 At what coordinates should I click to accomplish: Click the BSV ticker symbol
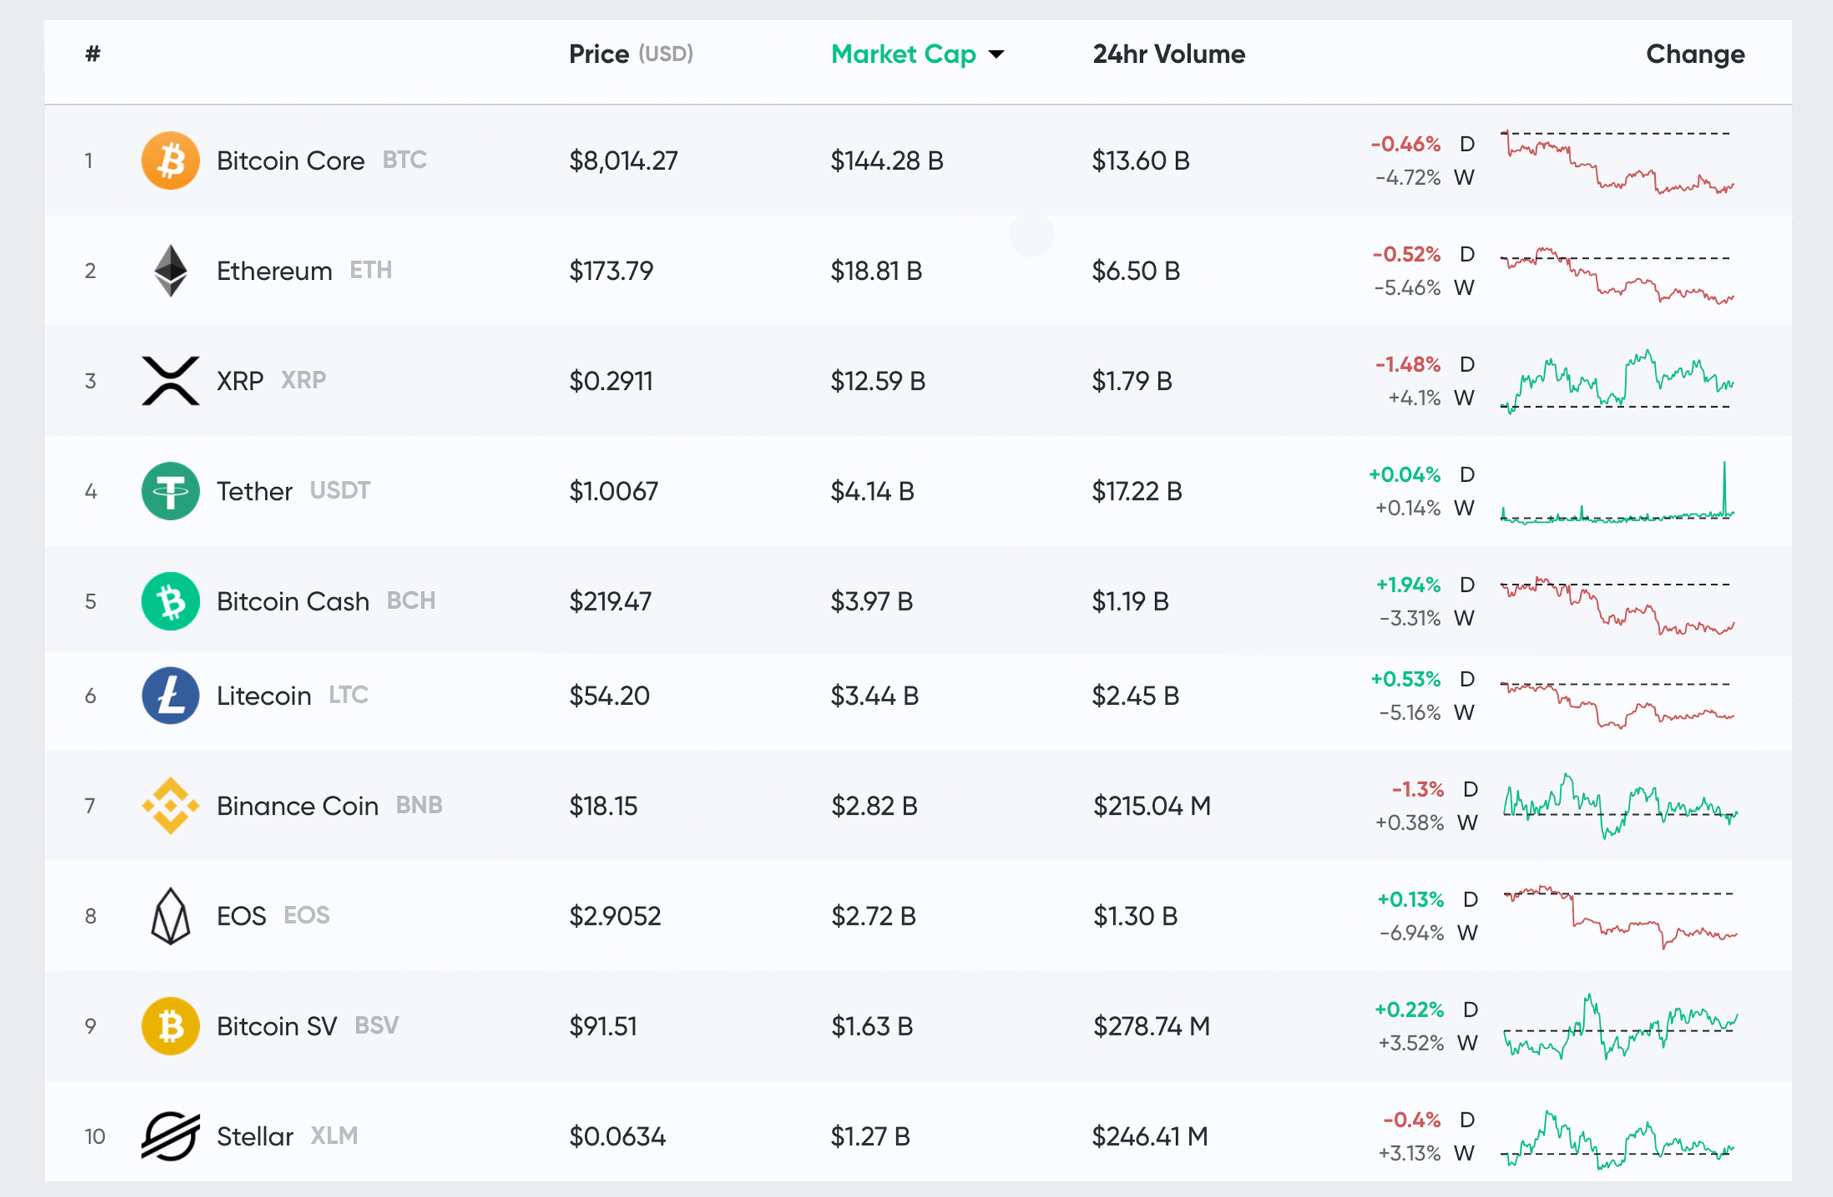pyautogui.click(x=376, y=1025)
